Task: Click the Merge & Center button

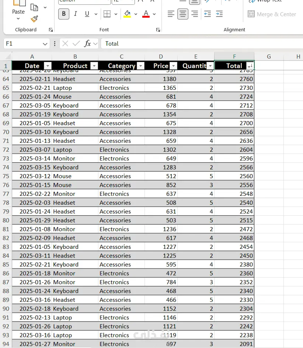Action: [x=272, y=14]
